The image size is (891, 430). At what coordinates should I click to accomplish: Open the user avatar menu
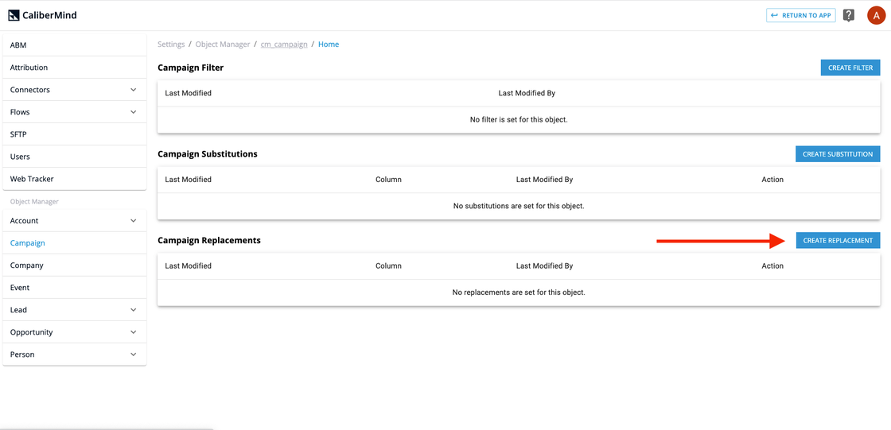876,15
